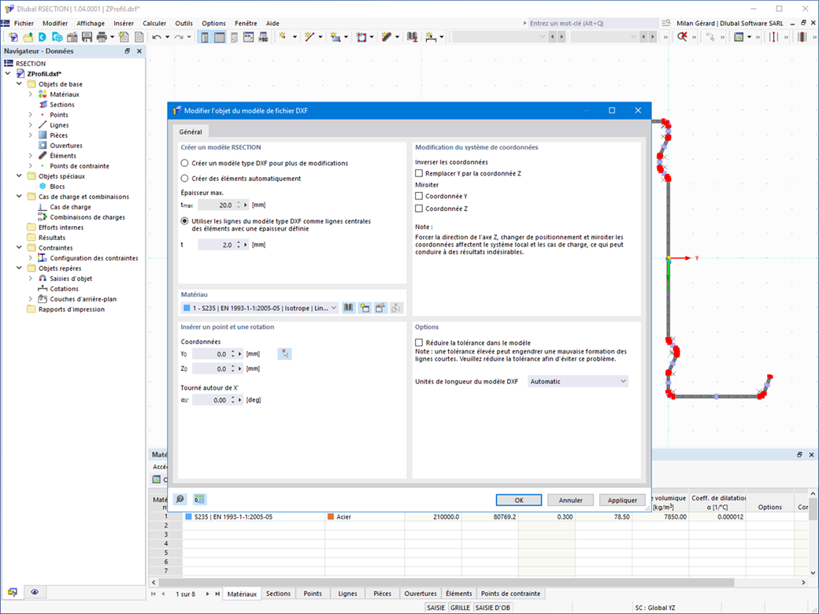Toggle the navigator panel toolbar icon
819x614 pixels.
(205, 37)
